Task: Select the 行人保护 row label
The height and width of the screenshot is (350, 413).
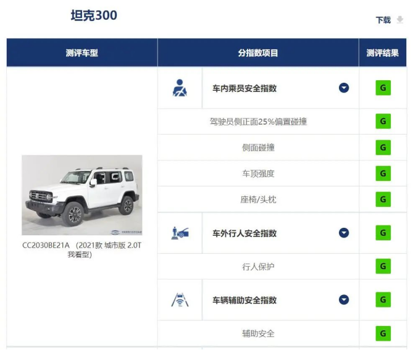Action: tap(258, 267)
